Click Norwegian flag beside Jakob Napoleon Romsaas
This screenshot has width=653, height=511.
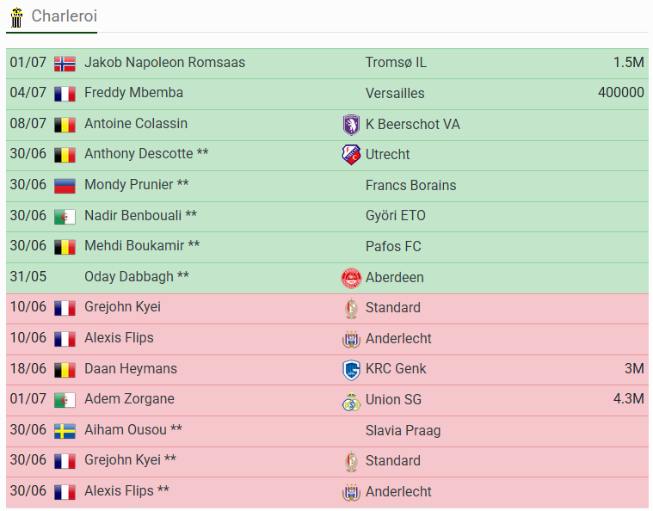click(x=65, y=64)
